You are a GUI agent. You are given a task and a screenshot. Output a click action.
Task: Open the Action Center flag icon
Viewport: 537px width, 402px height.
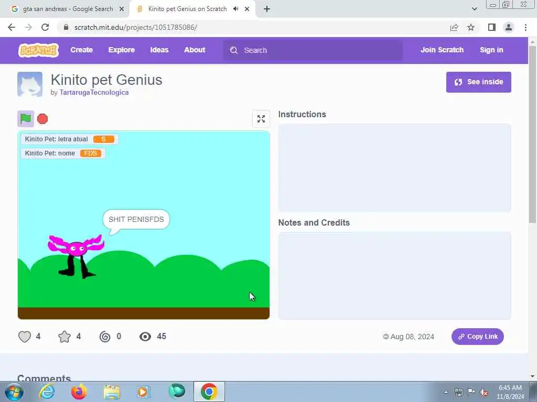pos(471,392)
